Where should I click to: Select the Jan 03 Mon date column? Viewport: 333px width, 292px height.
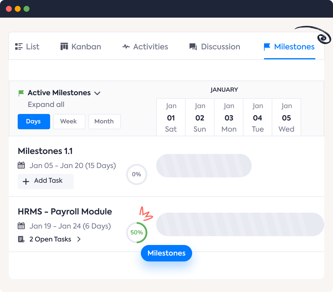pyautogui.click(x=229, y=117)
